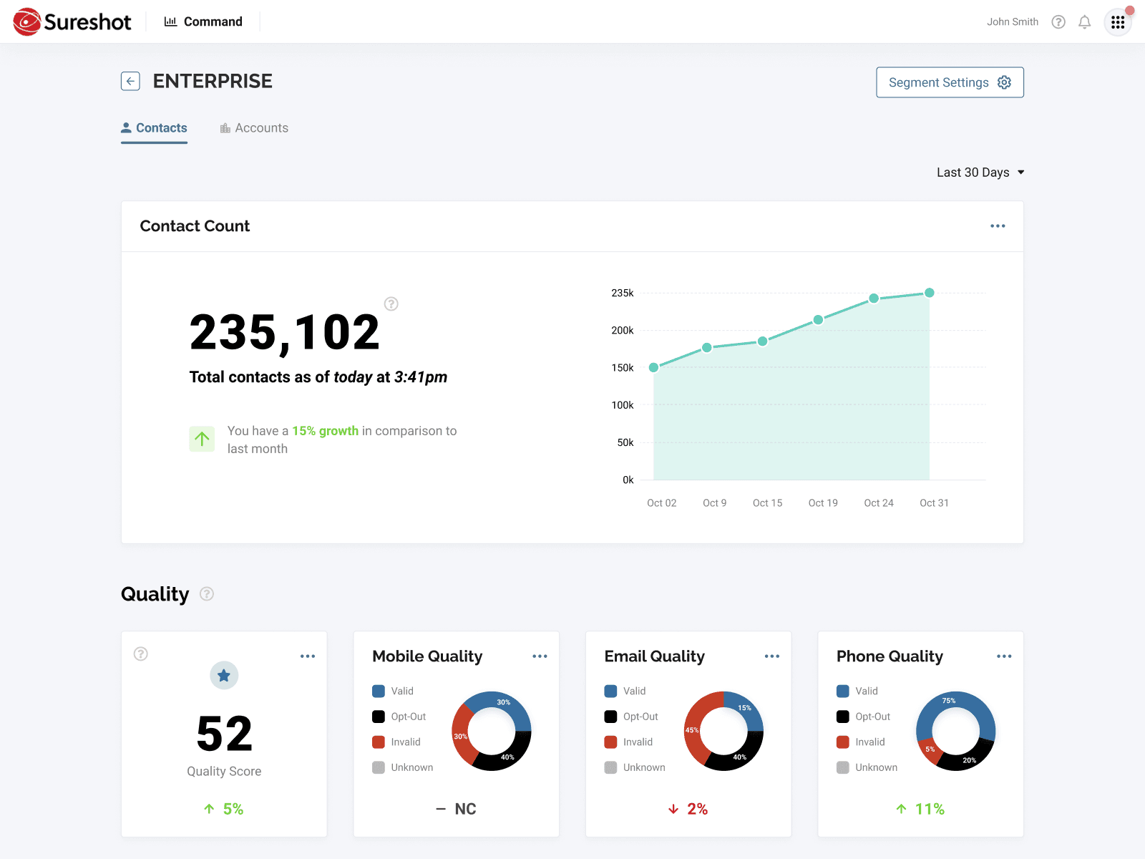The width and height of the screenshot is (1145, 859).
Task: Toggle Opt-Out legend in Phone Quality
Action: [x=864, y=717]
